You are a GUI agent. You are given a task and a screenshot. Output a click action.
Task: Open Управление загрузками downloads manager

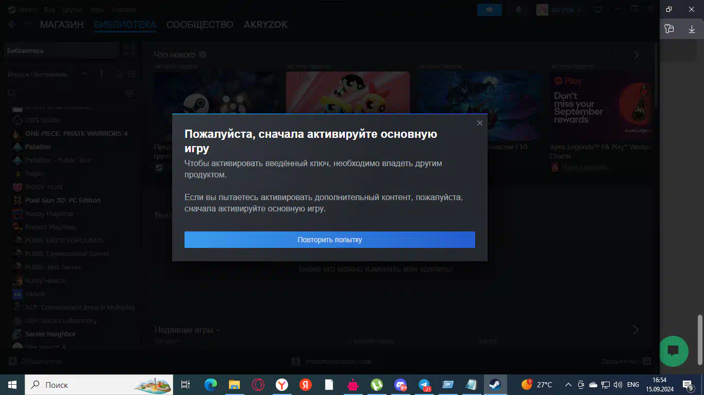(331, 362)
